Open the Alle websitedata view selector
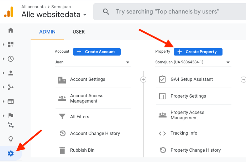This screenshot has height=162, width=246. 54,15
